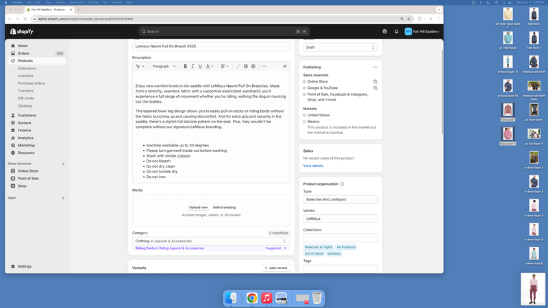Viewport: 548px width, 308px height.
Task: Click the Shopify logo
Action: click(22, 31)
